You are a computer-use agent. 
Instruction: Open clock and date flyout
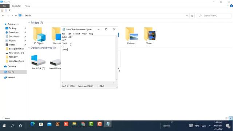tap(218, 126)
